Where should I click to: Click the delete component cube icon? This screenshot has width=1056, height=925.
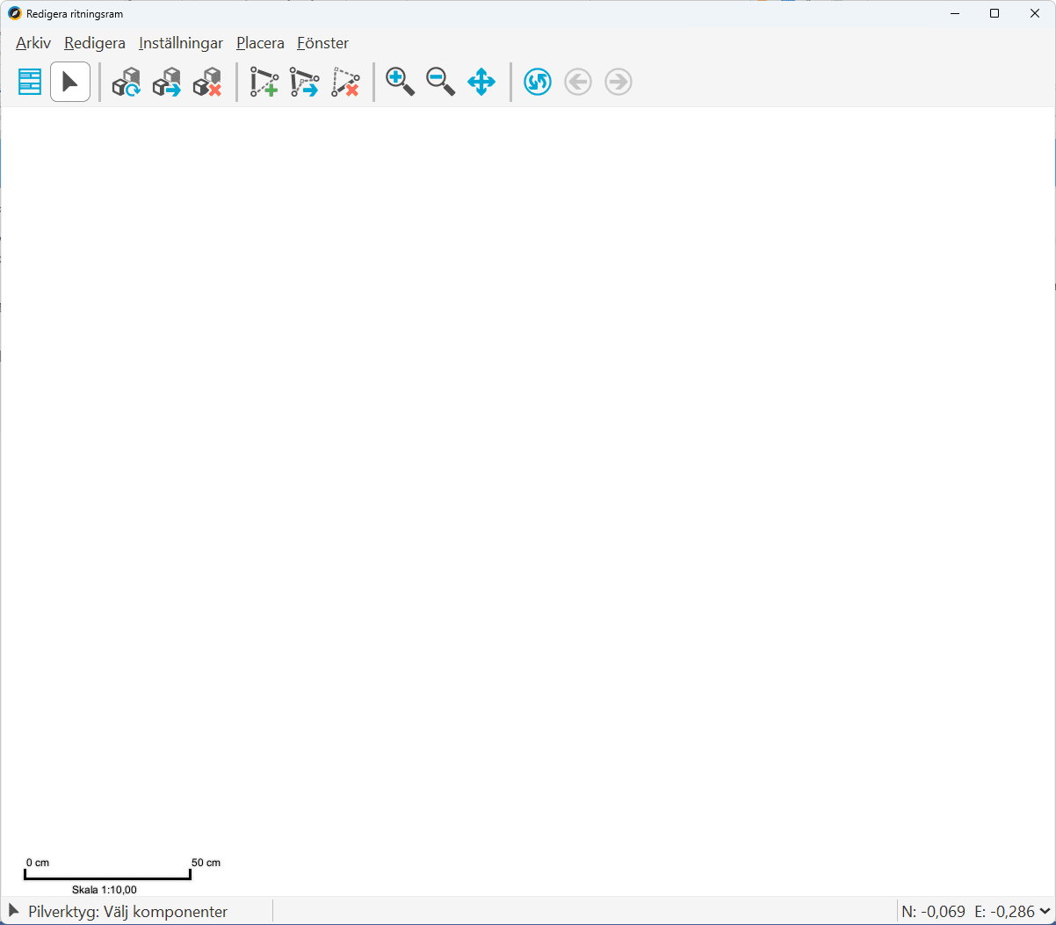pos(206,83)
